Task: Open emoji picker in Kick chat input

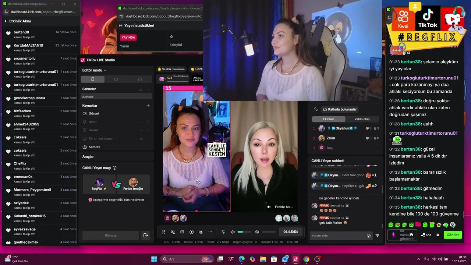Action: coord(411,235)
